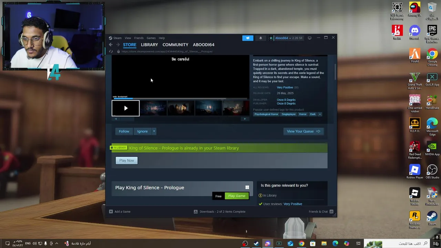Open OBS Studio desktop icon
Image resolution: width=441 pixels, height=248 pixels.
pyautogui.click(x=432, y=172)
